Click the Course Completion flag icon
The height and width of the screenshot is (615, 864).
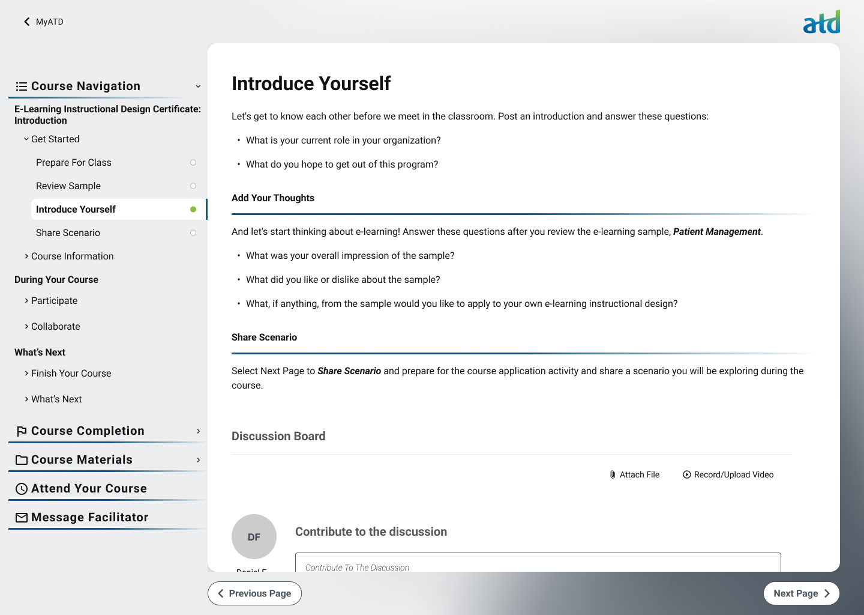tap(22, 431)
